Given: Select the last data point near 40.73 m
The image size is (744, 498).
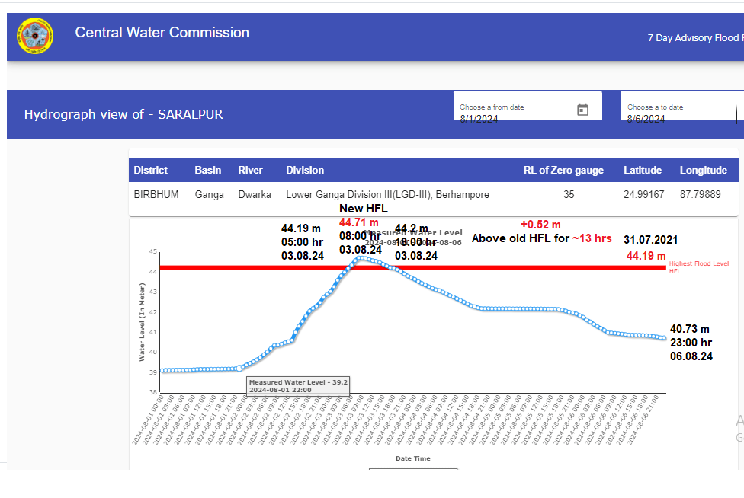Looking at the screenshot, I should coord(664,338).
